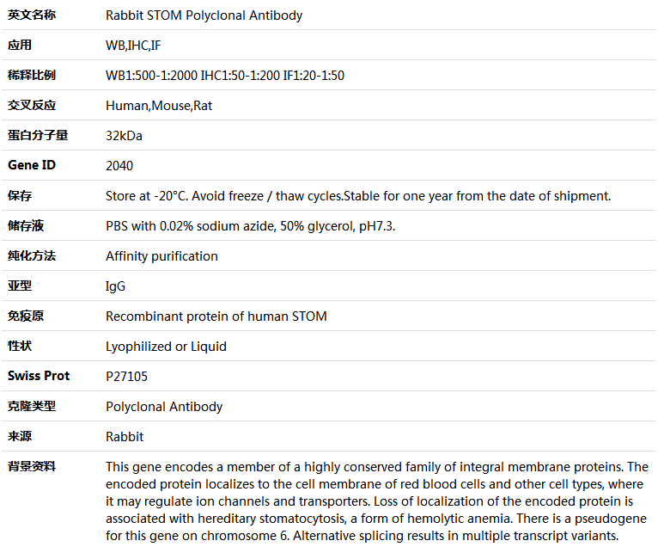
Task: Click the '背景资料' row label
Action: [32, 466]
